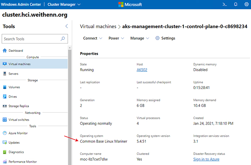
Task: Click the search magnifier icon in Search Tools
Action: [x=63, y=39]
